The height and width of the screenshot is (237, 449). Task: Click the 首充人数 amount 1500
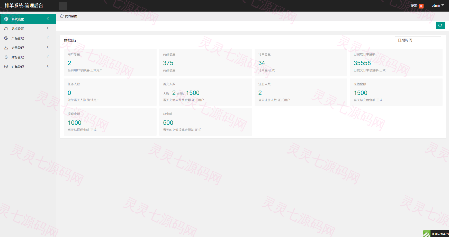tap(193, 93)
